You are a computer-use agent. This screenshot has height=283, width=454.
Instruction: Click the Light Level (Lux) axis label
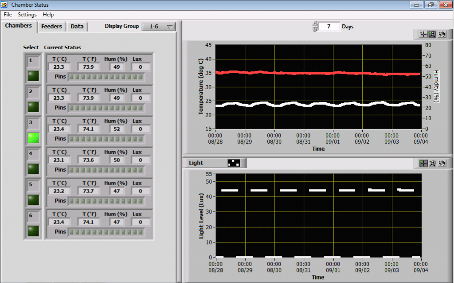tap(201, 216)
